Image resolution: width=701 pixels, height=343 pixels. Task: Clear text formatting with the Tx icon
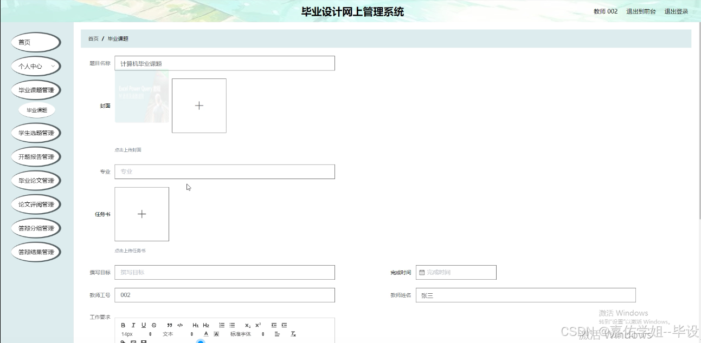tap(293, 334)
